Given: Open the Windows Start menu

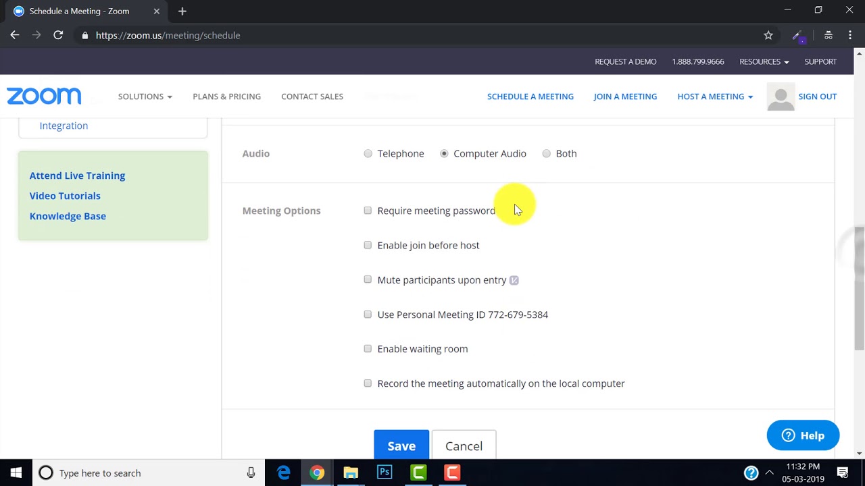Looking at the screenshot, I should [x=16, y=473].
